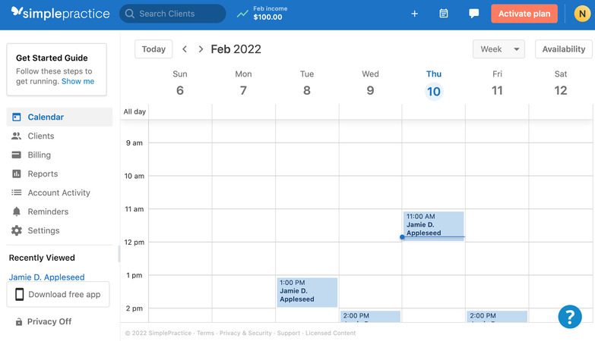This screenshot has width=595, height=341.
Task: Click the SimplePractice butterfly logo
Action: (x=17, y=11)
